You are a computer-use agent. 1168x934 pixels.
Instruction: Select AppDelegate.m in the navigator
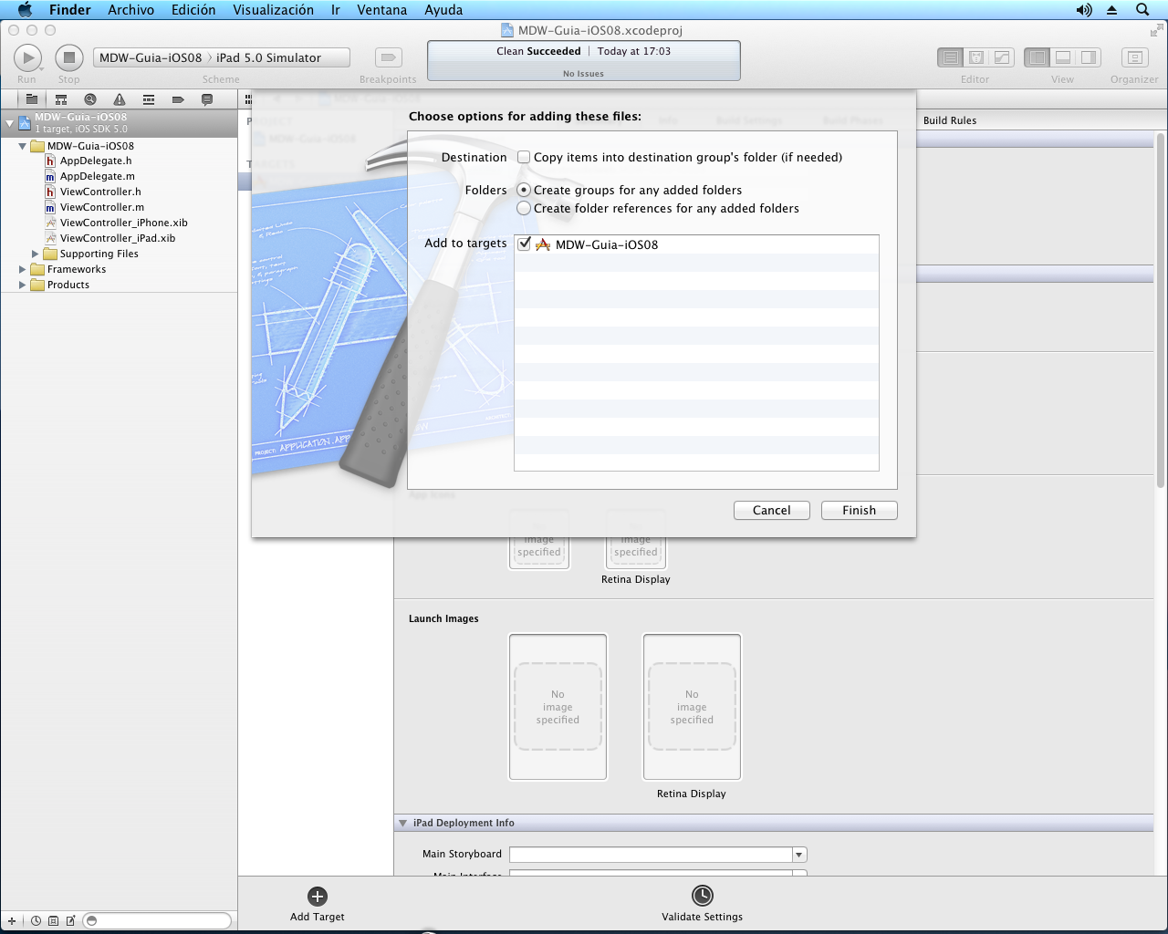98,176
